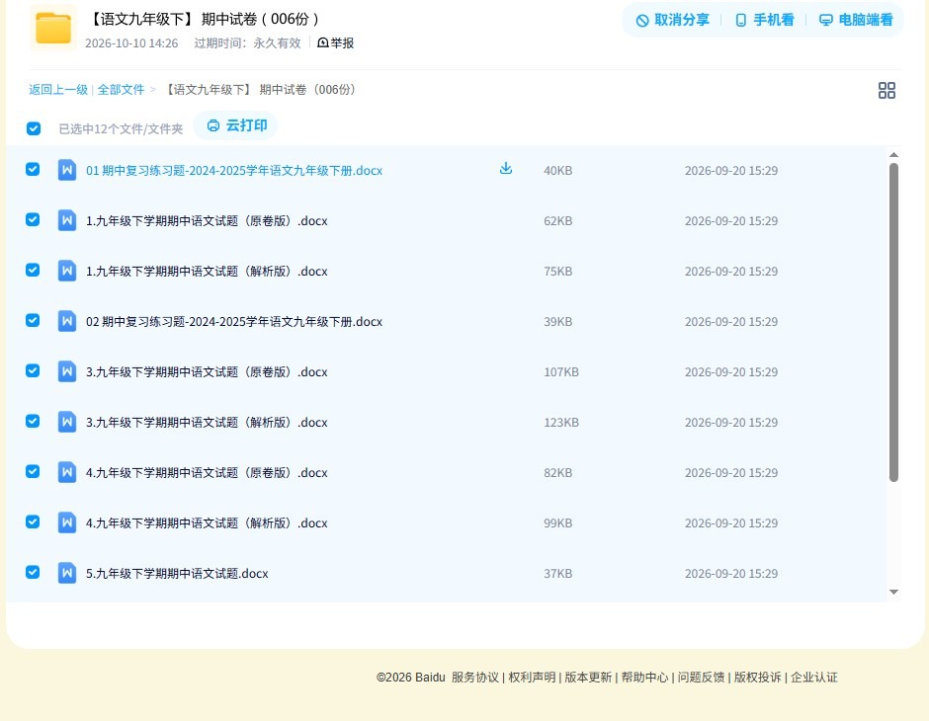Click the yellow shared folder icon
929x721 pixels.
53,28
